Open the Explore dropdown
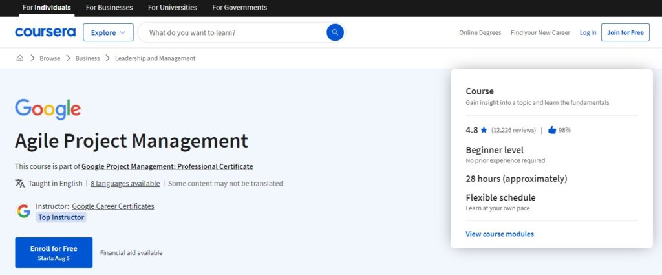This screenshot has height=275, width=662. [x=108, y=32]
